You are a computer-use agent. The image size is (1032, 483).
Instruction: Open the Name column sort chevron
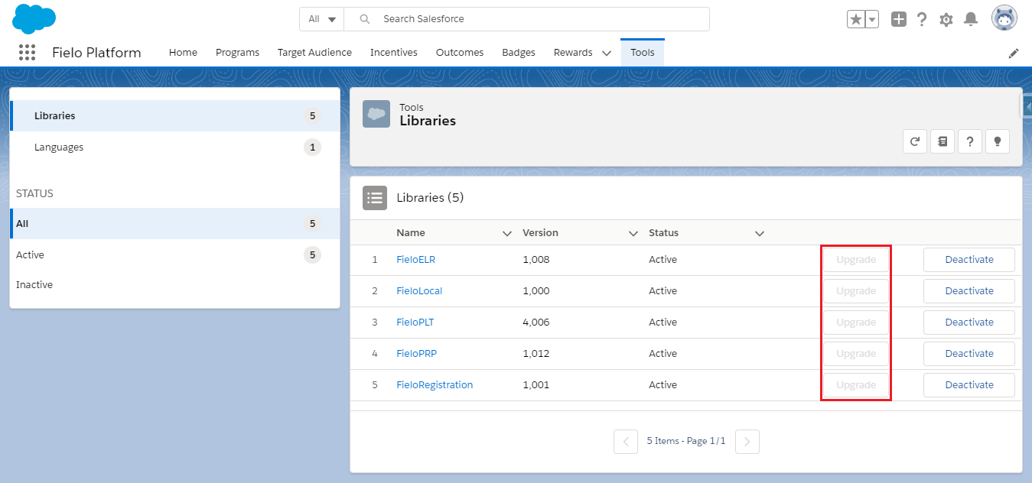coord(506,233)
